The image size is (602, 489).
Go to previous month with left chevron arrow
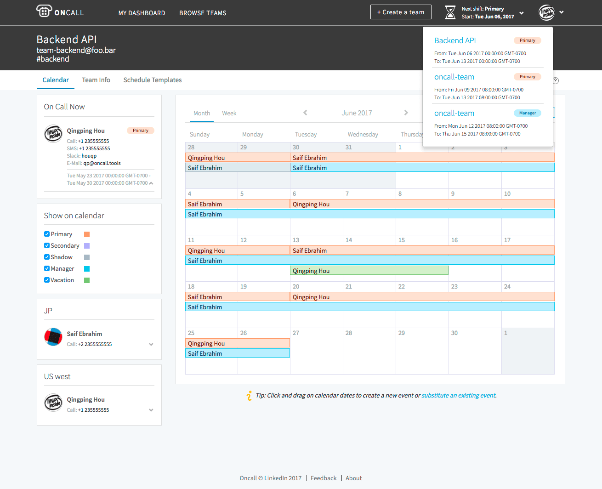[x=305, y=113]
